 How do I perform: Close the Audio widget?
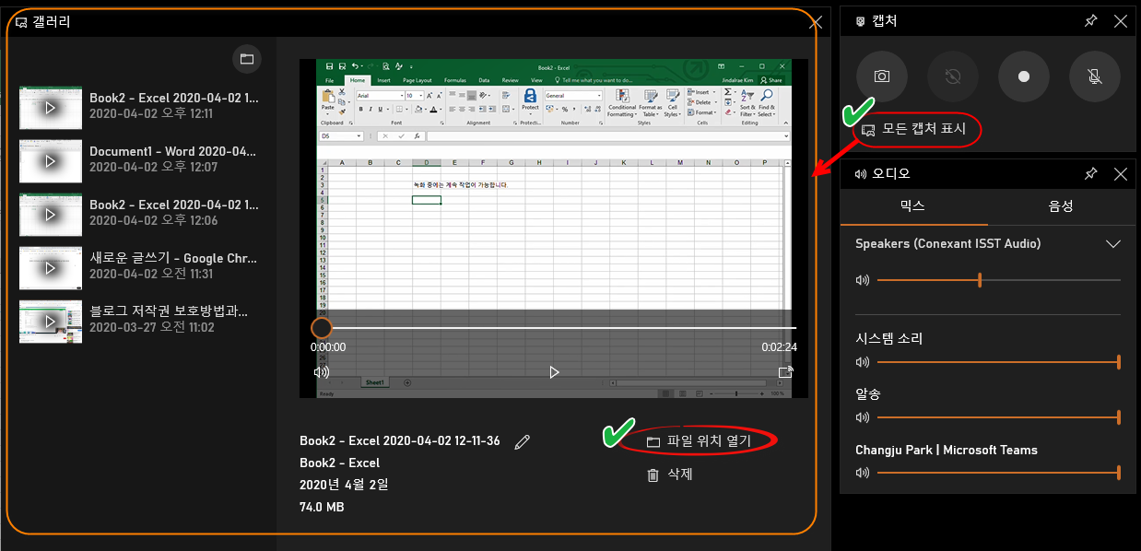point(1120,173)
